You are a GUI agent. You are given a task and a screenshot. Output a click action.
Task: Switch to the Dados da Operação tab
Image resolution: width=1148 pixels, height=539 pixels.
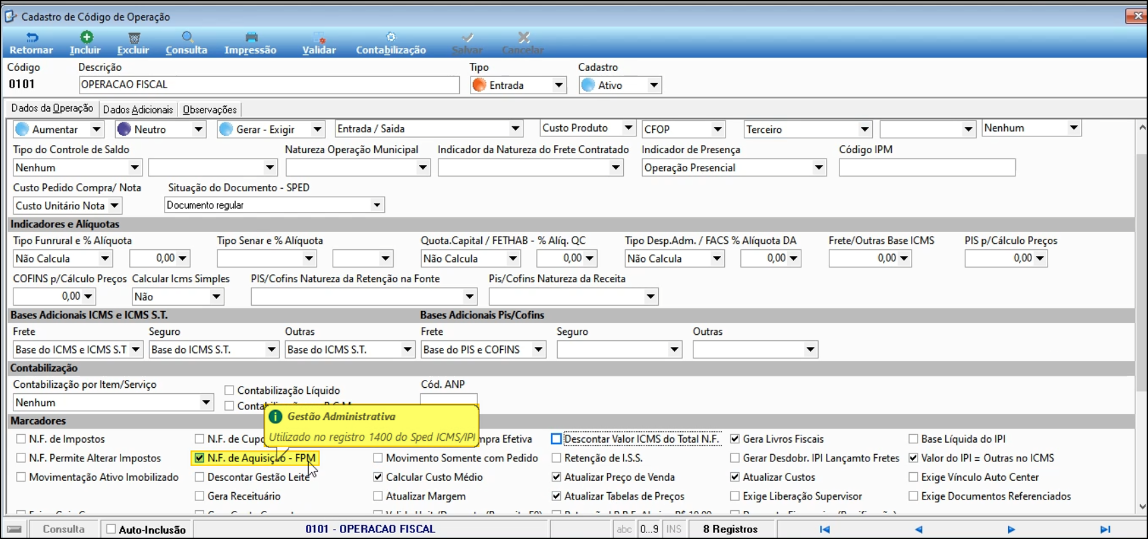tap(52, 108)
